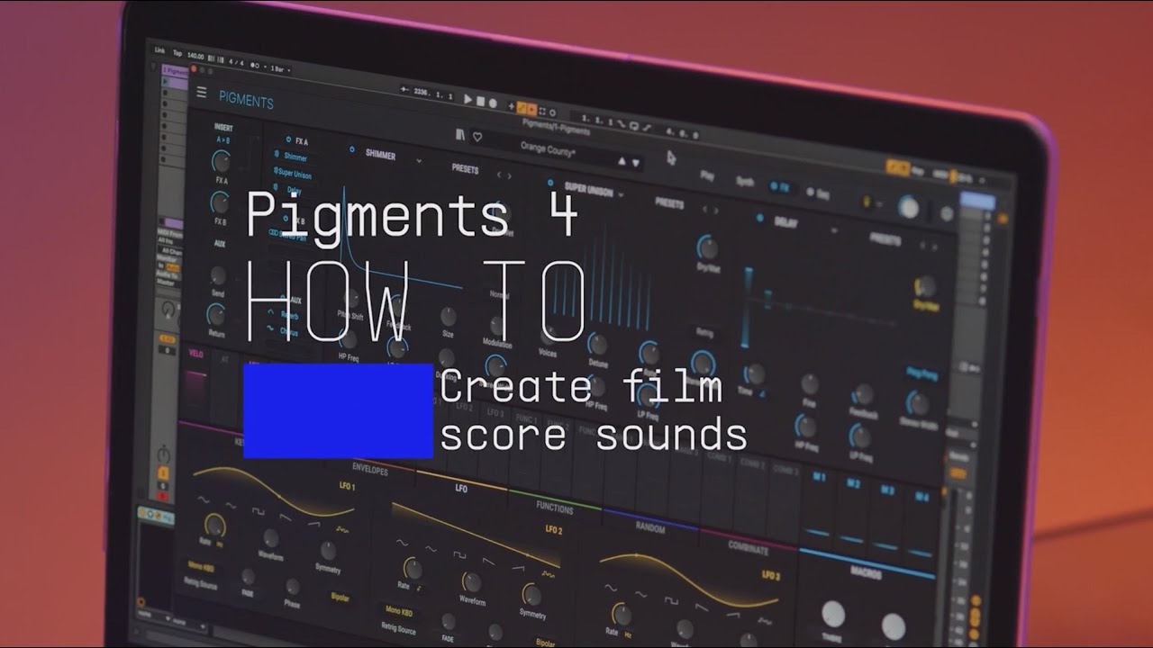Viewport: 1153px width, 648px height.
Task: Open the Pigments hamburger menu
Action: pos(201,93)
